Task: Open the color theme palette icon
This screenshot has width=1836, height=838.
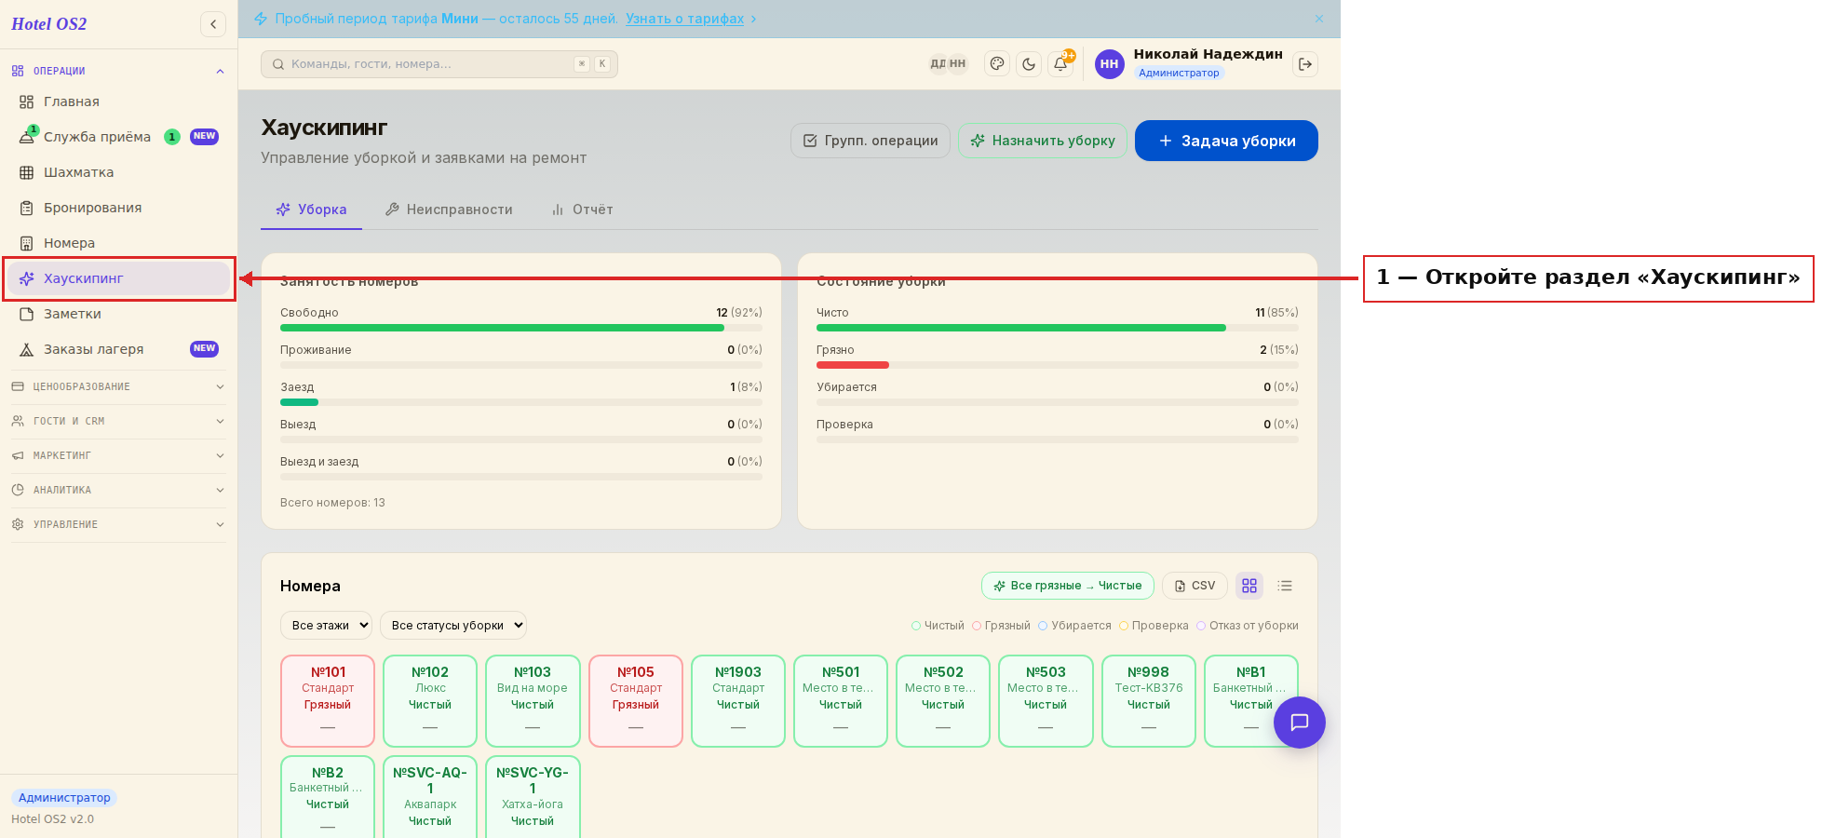Action: (x=997, y=64)
